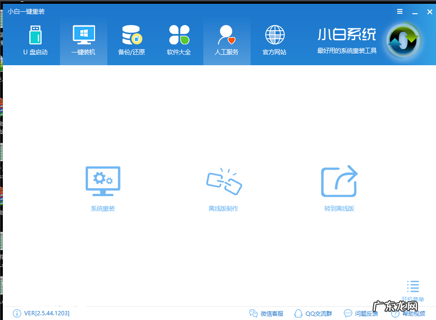Screen dimensions: 436x320
Task: Open the 微信客服 link
Action: pos(272,313)
